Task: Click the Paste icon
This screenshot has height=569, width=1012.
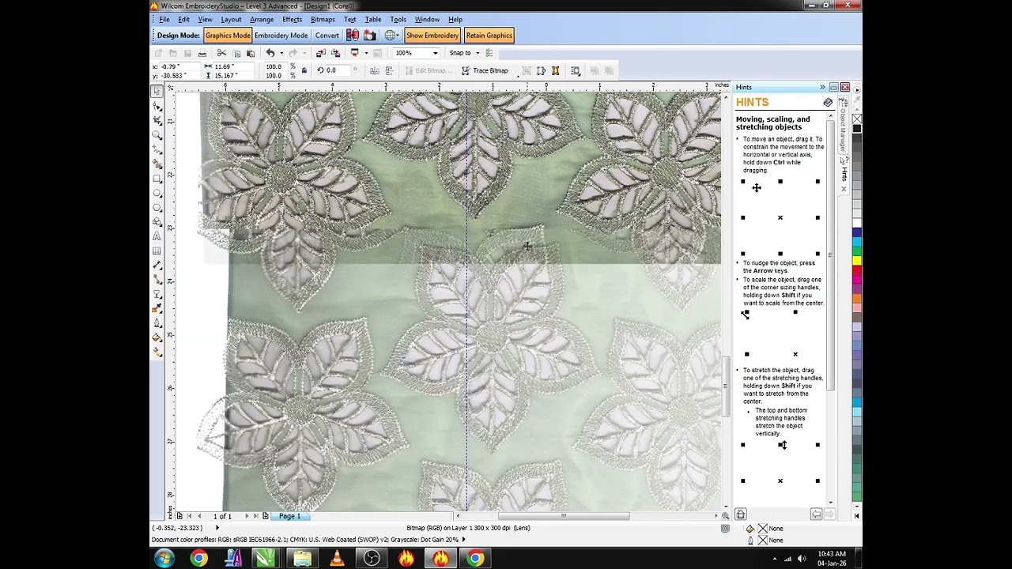Action: [251, 53]
